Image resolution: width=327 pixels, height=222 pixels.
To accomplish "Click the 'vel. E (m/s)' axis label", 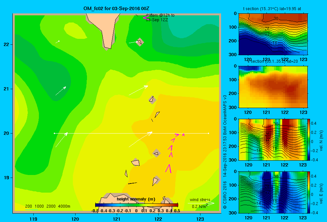I will pyautogui.click(x=321, y=194).
